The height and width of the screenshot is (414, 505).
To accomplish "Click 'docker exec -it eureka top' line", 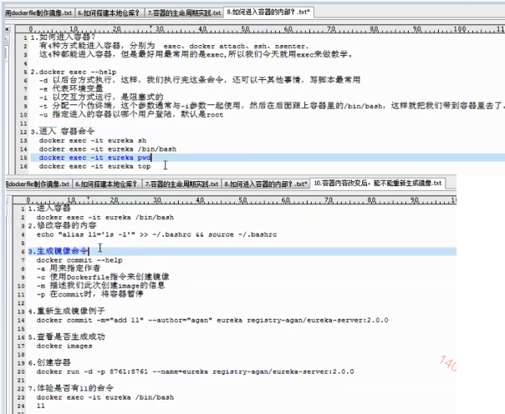I will [x=95, y=166].
